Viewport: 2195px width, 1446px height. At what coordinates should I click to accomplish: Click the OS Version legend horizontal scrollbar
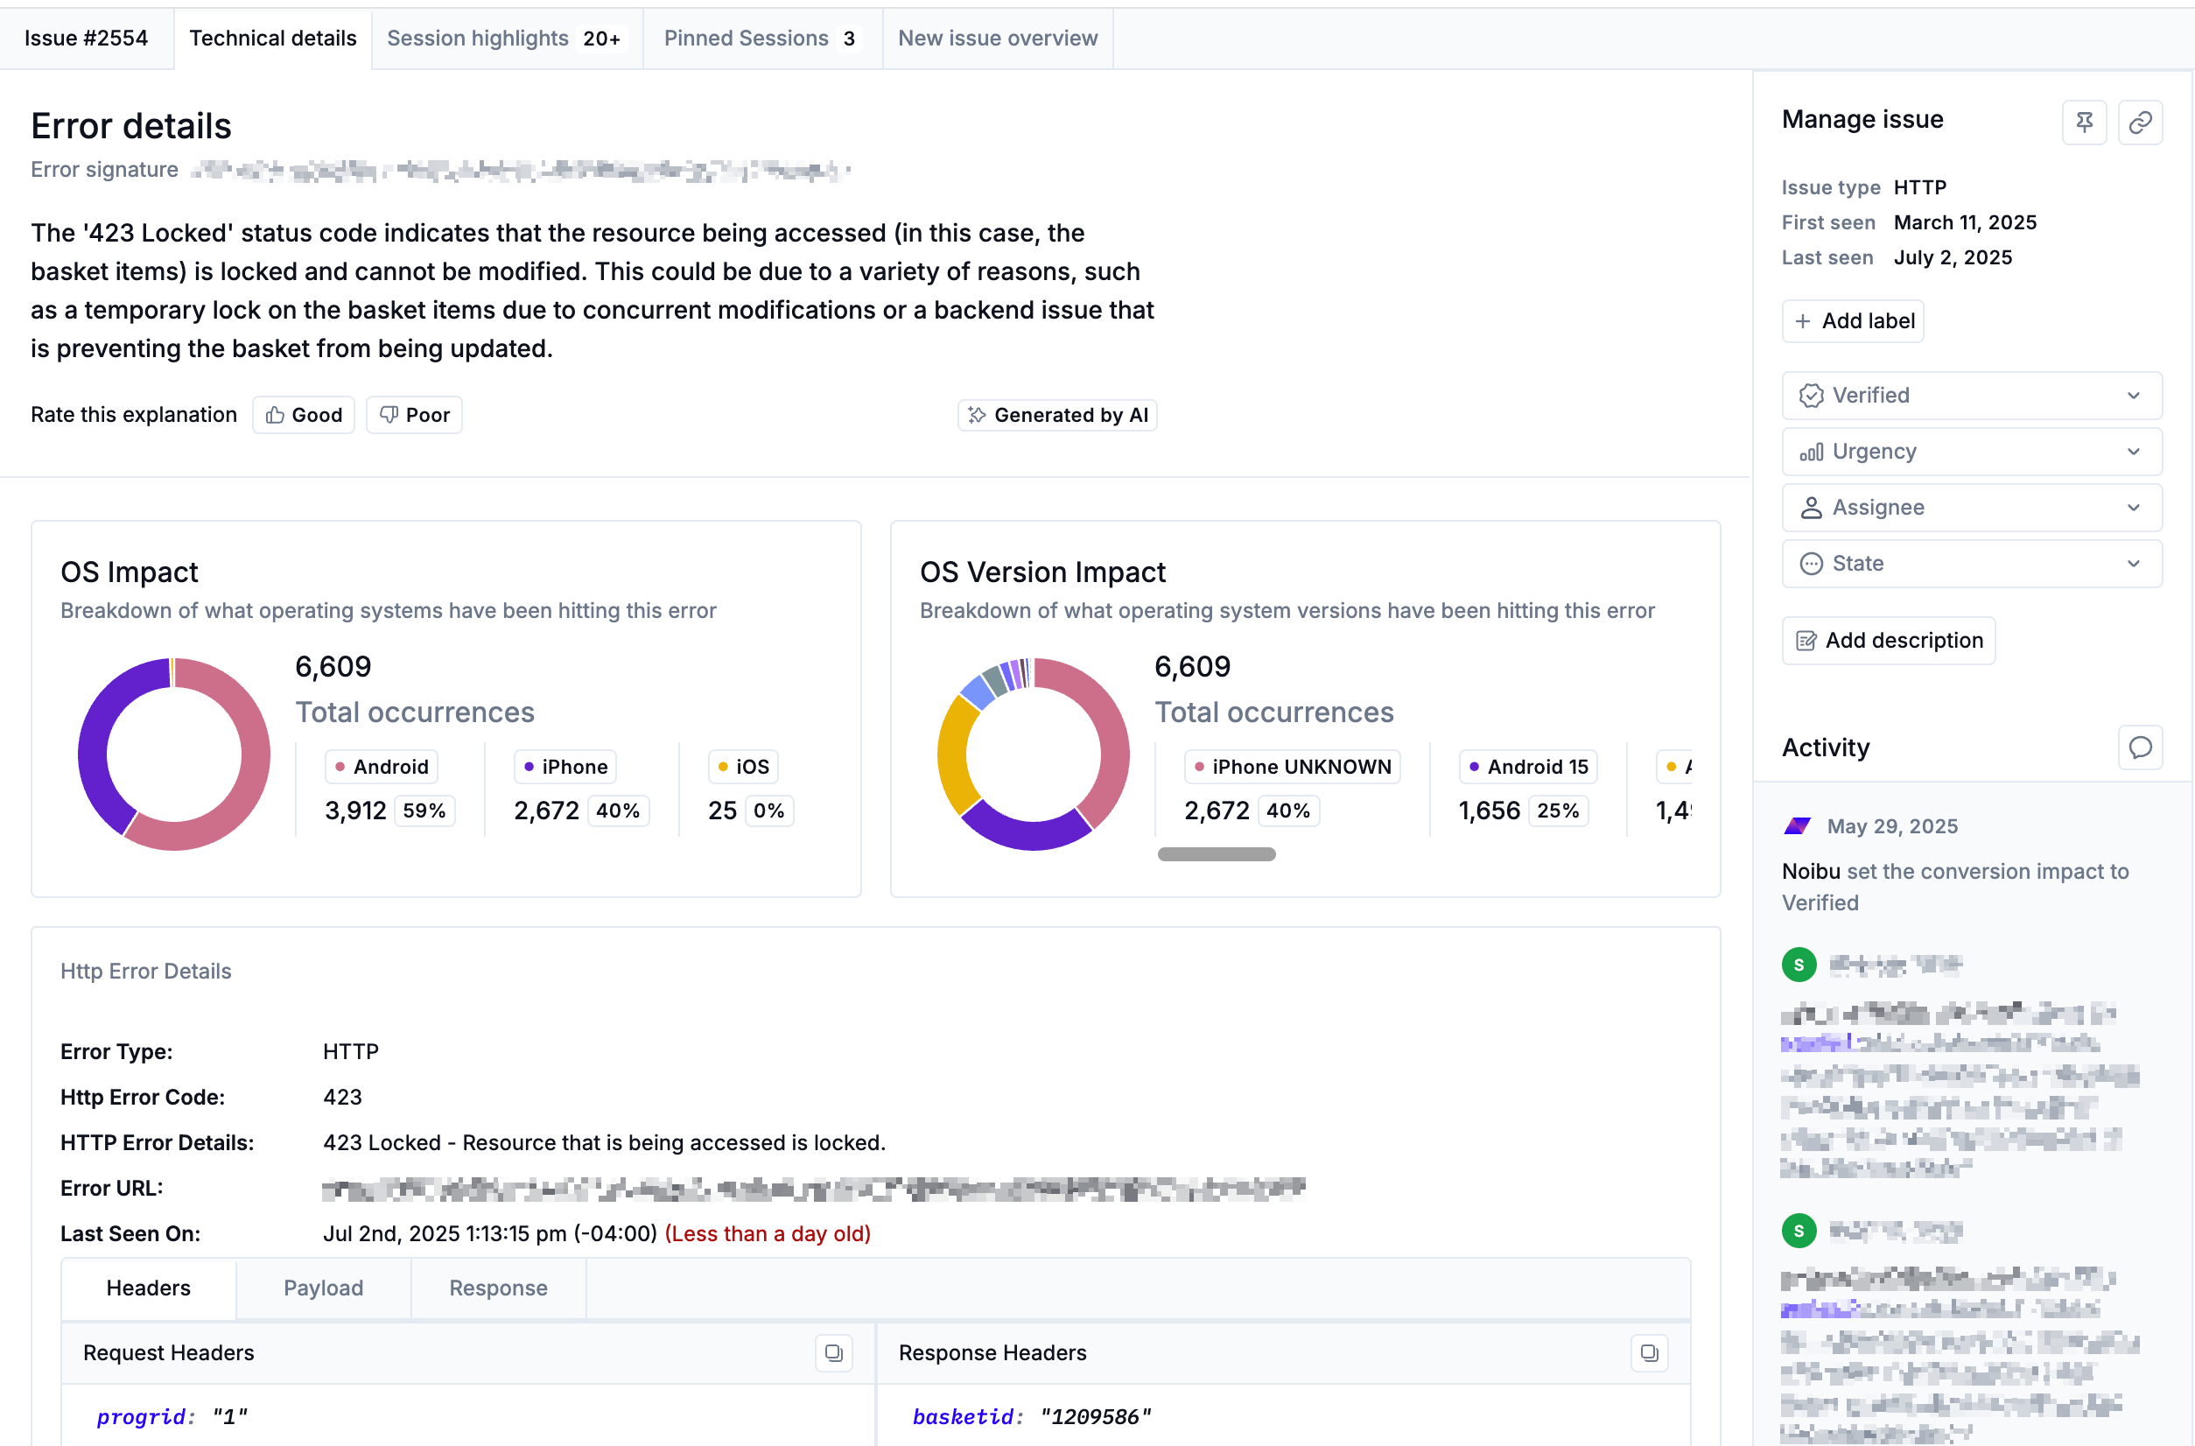[1216, 854]
